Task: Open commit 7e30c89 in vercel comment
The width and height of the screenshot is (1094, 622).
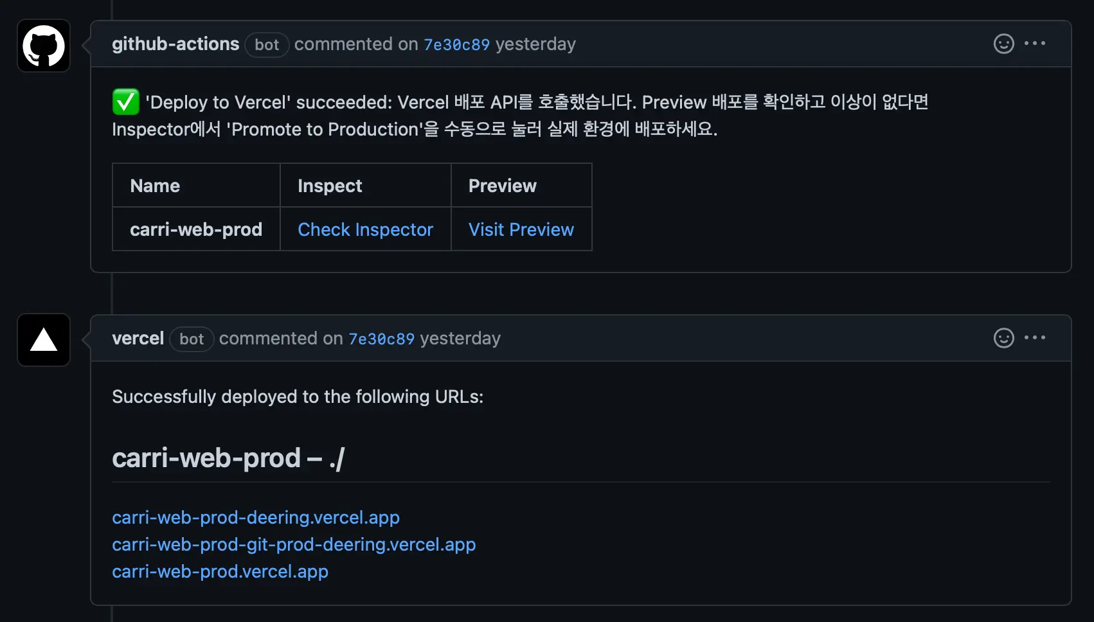Action: tap(381, 339)
